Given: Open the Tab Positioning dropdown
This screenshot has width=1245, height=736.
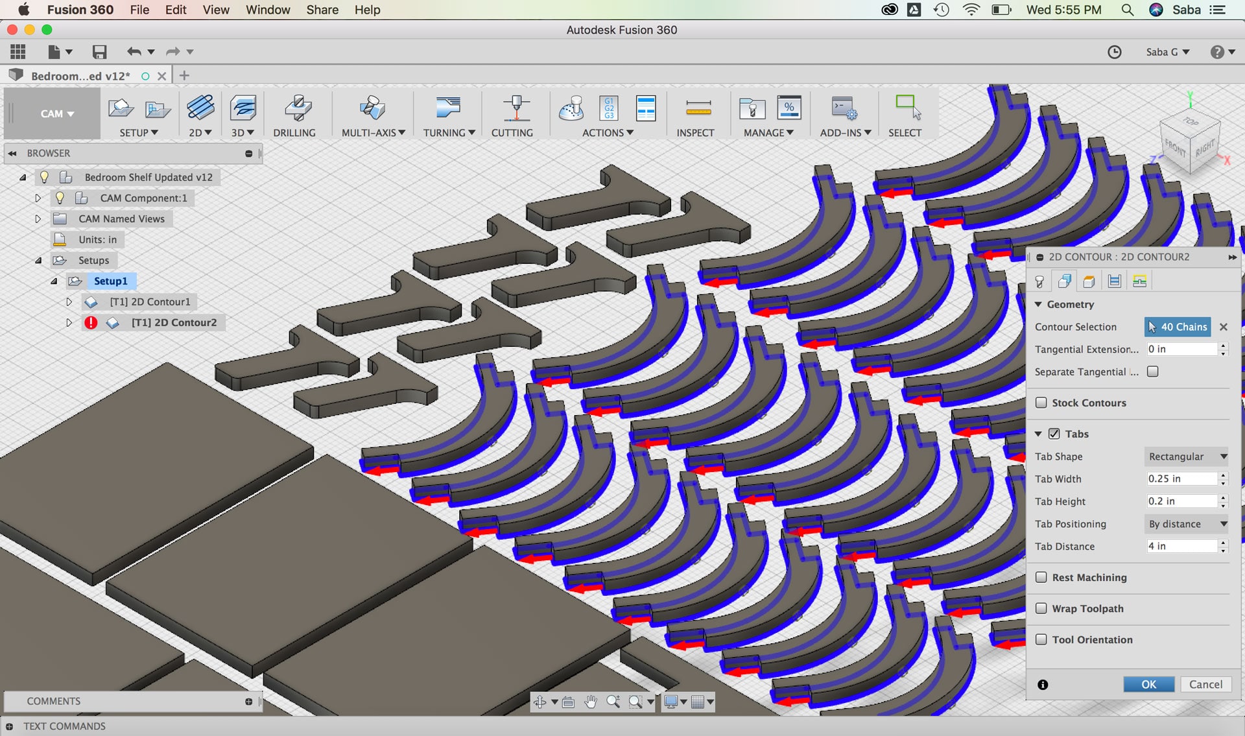Looking at the screenshot, I should [1186, 524].
